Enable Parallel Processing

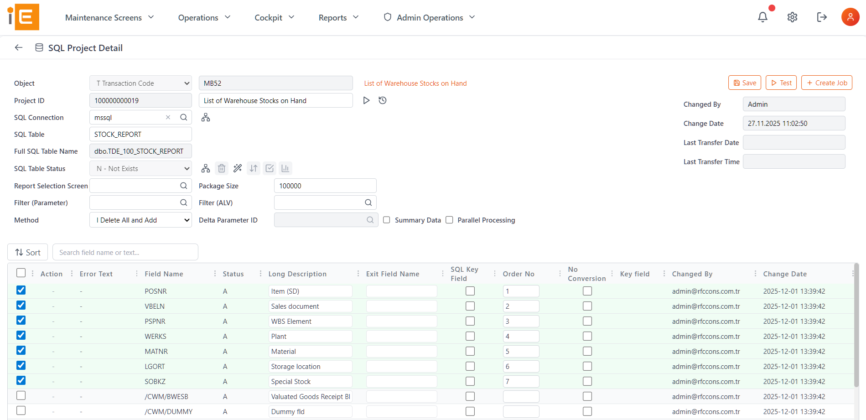449,220
